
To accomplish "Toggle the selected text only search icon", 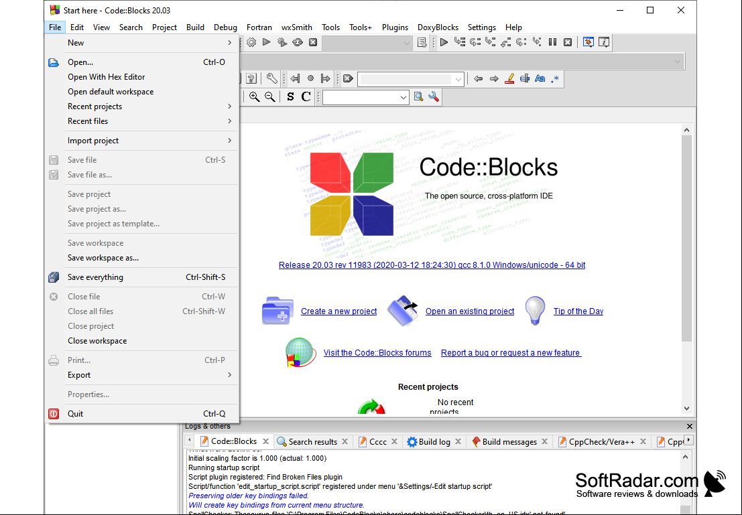I will click(525, 78).
